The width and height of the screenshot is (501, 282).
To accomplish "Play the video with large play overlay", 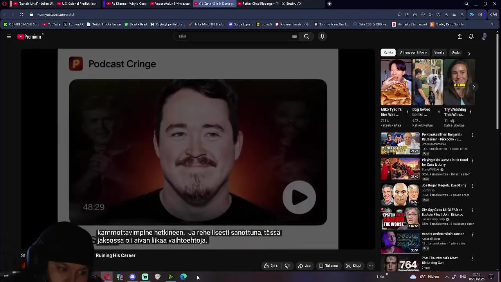I will [299, 197].
